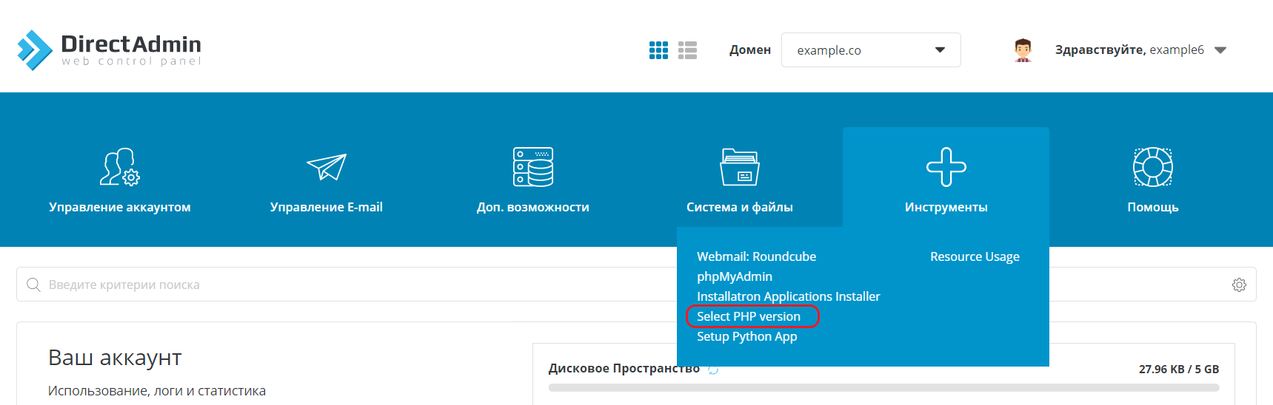The image size is (1273, 405).
Task: Choose Select PHP version
Action: click(748, 316)
